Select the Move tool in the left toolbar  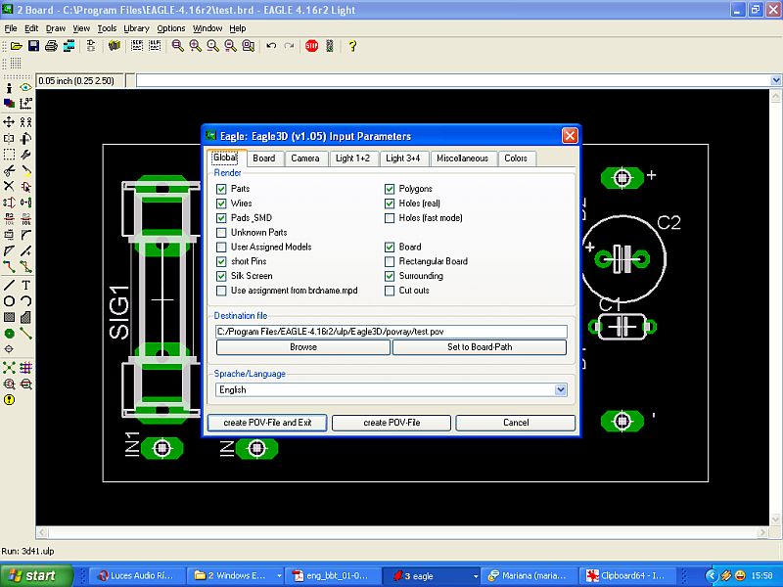pos(9,121)
